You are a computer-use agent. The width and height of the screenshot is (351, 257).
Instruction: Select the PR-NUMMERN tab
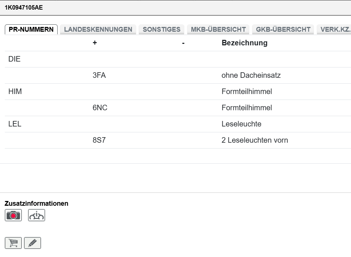(x=31, y=29)
